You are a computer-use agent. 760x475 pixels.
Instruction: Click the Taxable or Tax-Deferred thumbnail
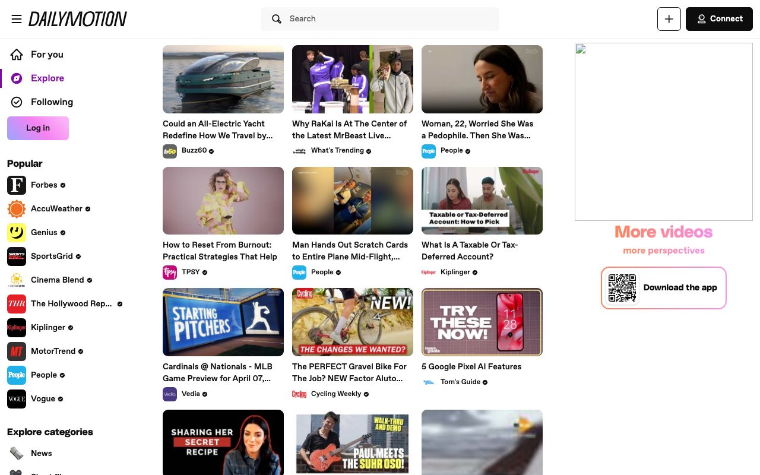coord(482,201)
